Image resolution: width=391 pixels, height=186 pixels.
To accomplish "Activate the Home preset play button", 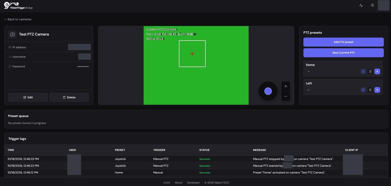I will [377, 71].
